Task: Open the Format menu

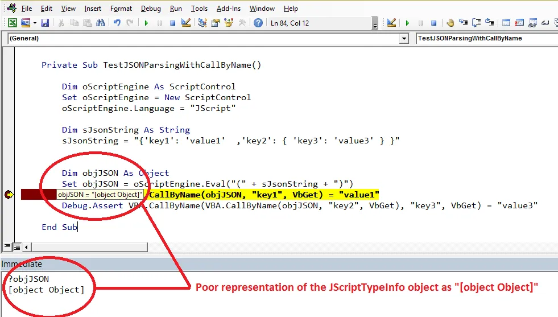Action: pyautogui.click(x=121, y=9)
